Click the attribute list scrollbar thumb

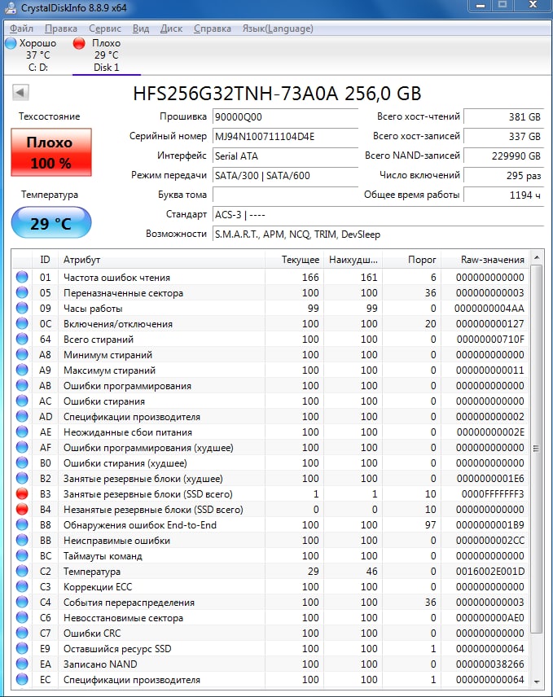[537, 448]
